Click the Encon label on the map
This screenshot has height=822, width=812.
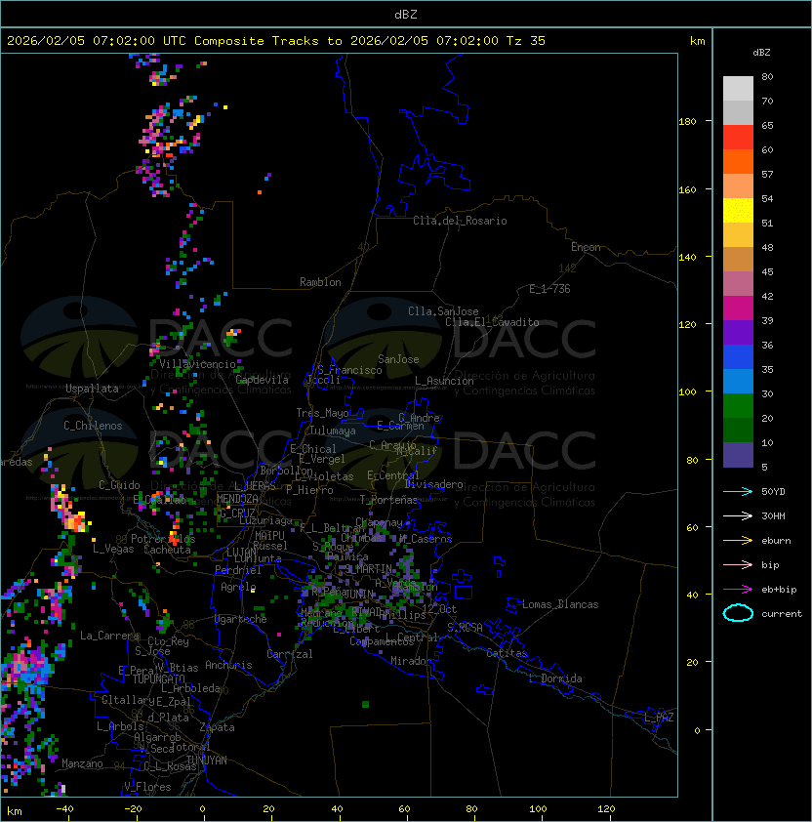(586, 247)
